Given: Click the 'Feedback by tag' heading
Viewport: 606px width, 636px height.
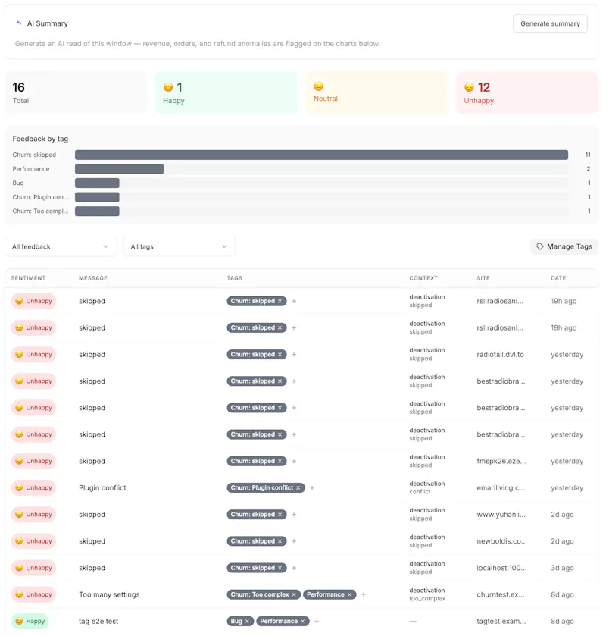Looking at the screenshot, I should point(40,139).
